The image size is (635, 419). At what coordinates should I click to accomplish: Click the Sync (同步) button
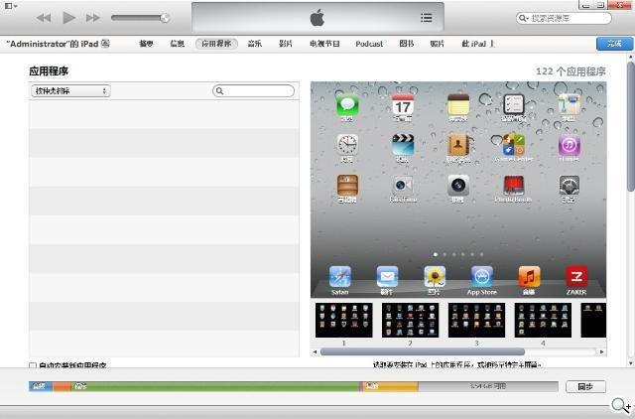pos(585,386)
